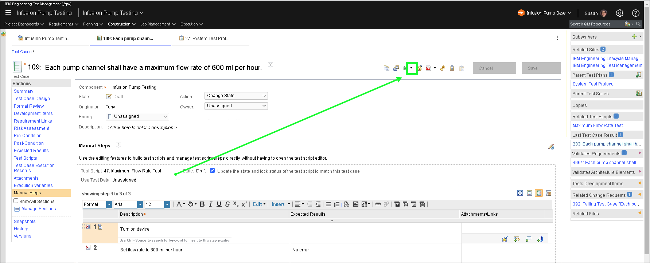
Task: Go to the Test Case Design section
Action: coord(32,99)
